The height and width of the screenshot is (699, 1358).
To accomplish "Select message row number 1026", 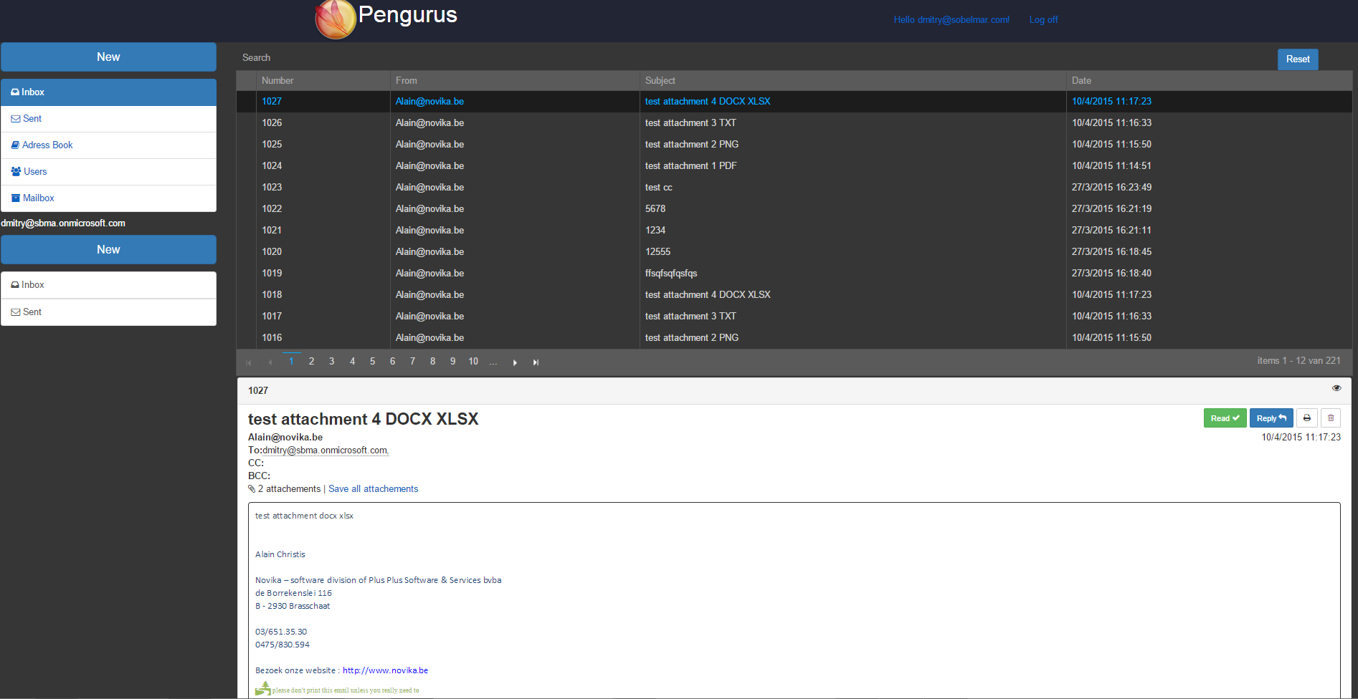I will pos(794,123).
